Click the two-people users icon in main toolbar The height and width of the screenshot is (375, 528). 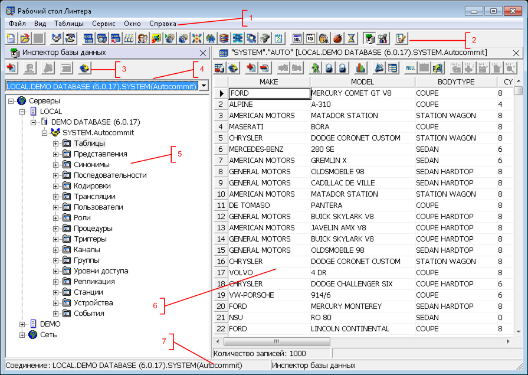point(142,38)
